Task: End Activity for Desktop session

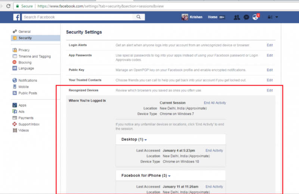Action: tap(214, 151)
